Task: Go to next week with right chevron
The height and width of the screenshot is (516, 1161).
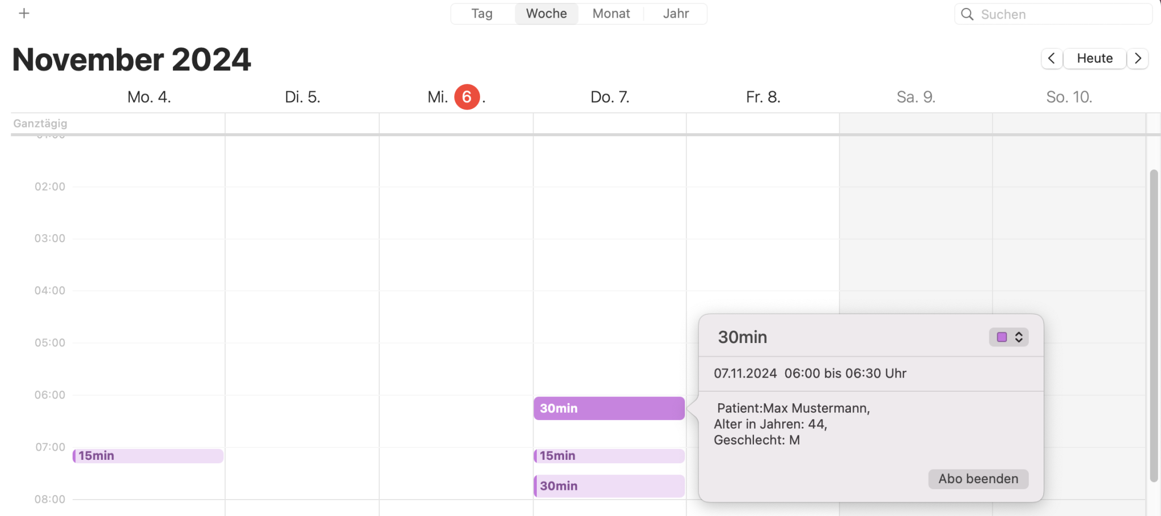Action: click(1138, 58)
